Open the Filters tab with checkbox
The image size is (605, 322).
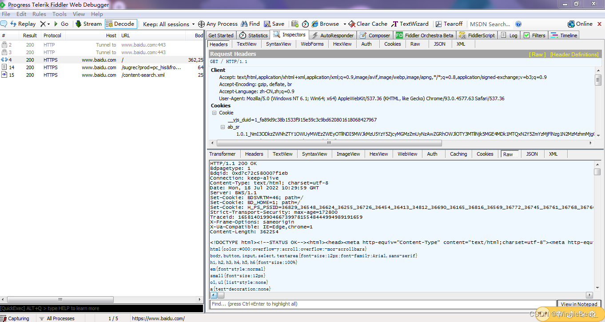click(534, 35)
